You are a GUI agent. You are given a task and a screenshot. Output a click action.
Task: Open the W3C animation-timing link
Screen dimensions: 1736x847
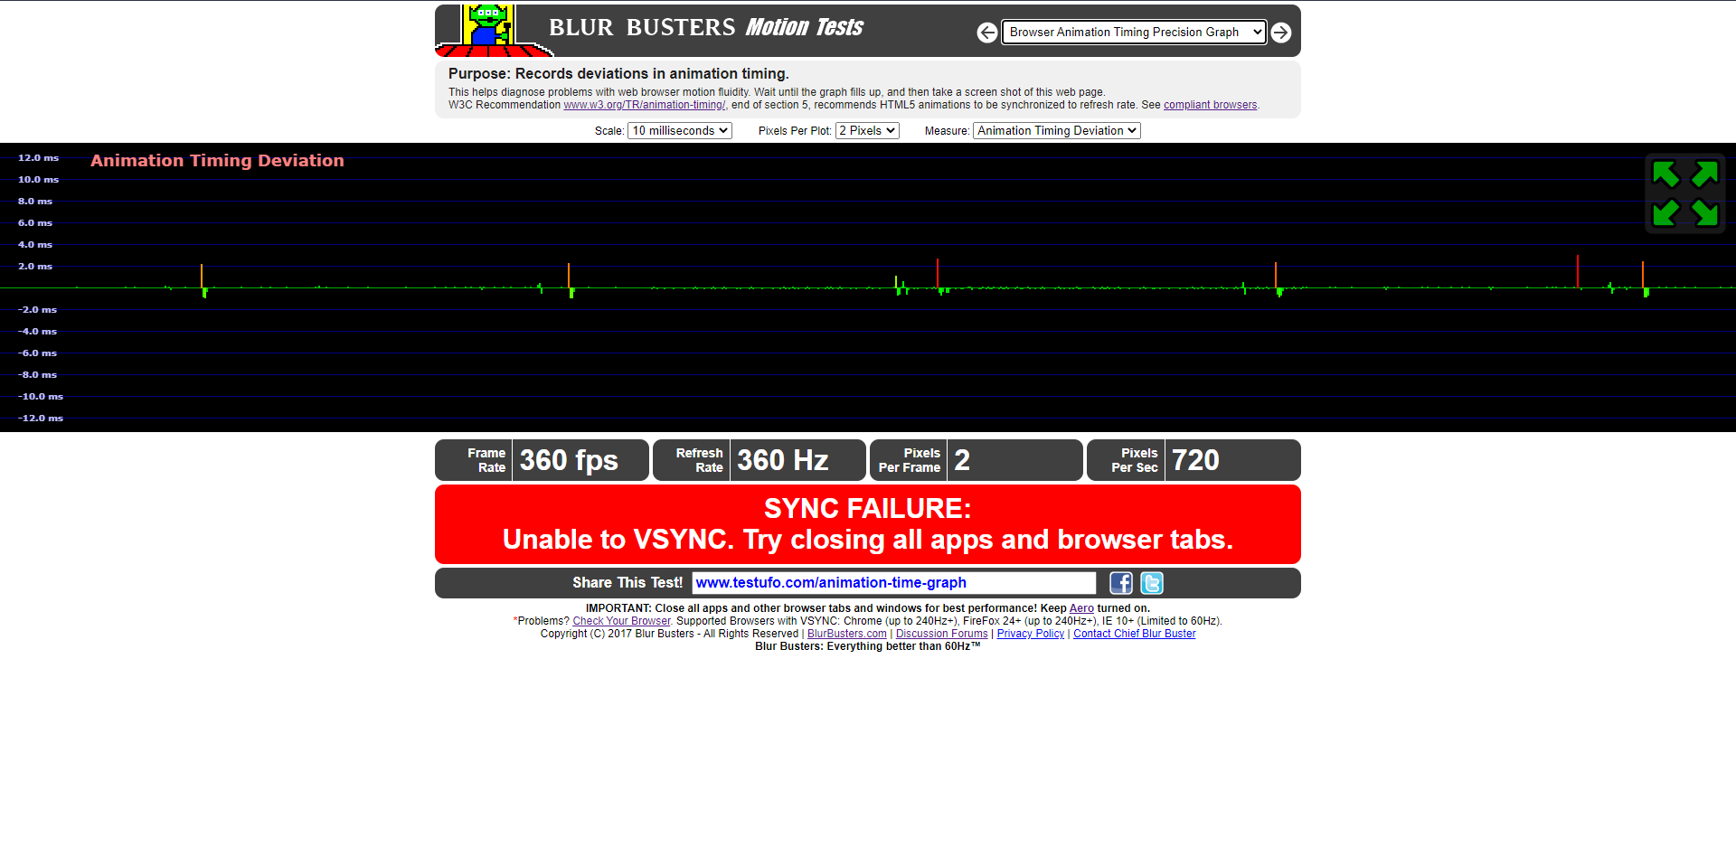pyautogui.click(x=644, y=105)
